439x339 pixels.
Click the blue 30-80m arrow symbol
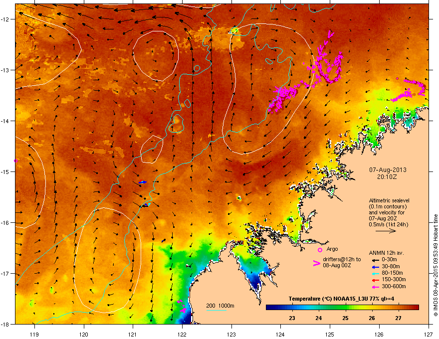click(x=376, y=267)
